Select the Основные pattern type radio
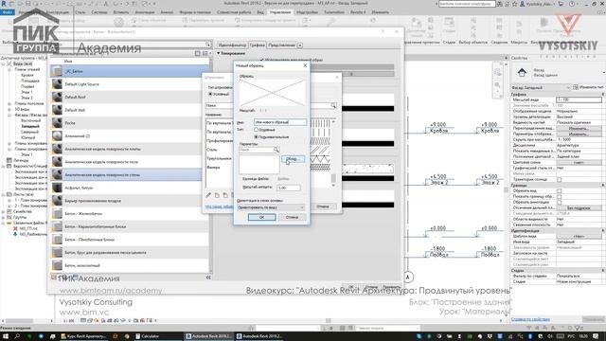606x341 pixels. pyautogui.click(x=256, y=130)
